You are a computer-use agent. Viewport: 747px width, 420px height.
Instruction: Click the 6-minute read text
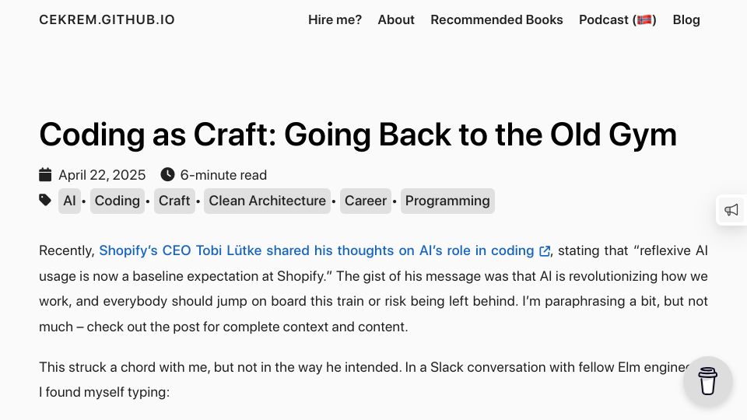point(223,175)
